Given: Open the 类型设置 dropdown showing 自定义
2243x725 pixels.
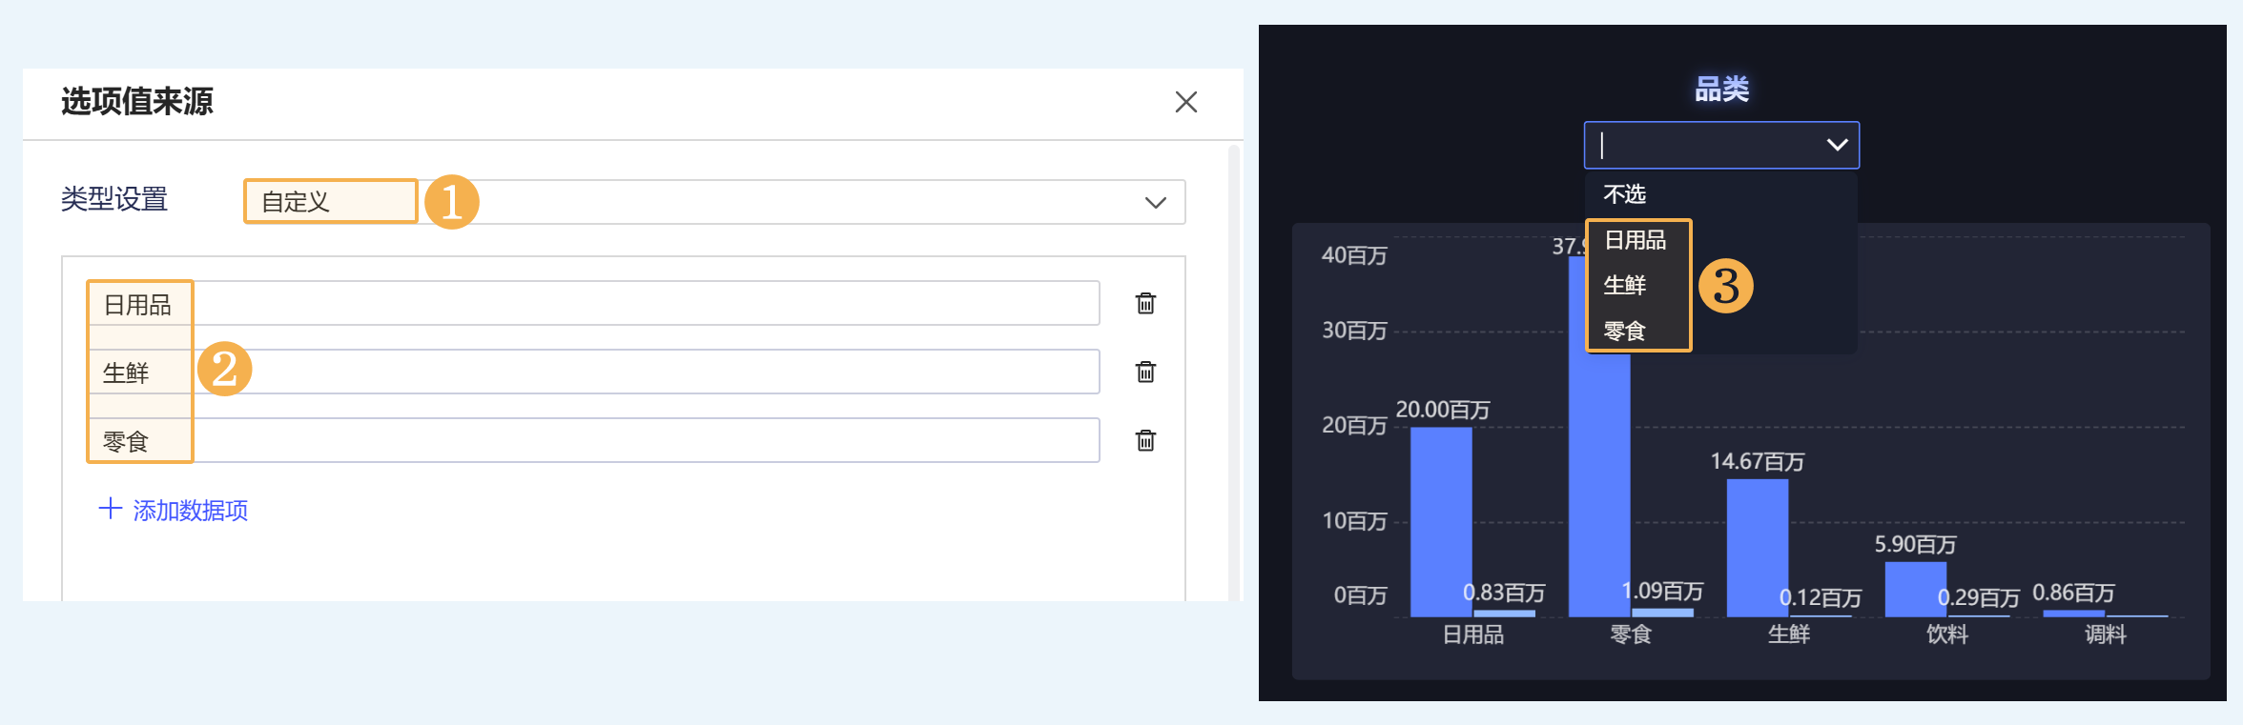Looking at the screenshot, I should coord(714,202).
